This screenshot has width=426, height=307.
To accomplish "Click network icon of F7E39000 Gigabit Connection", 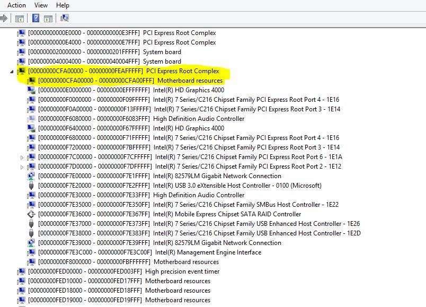I will click(31, 243).
